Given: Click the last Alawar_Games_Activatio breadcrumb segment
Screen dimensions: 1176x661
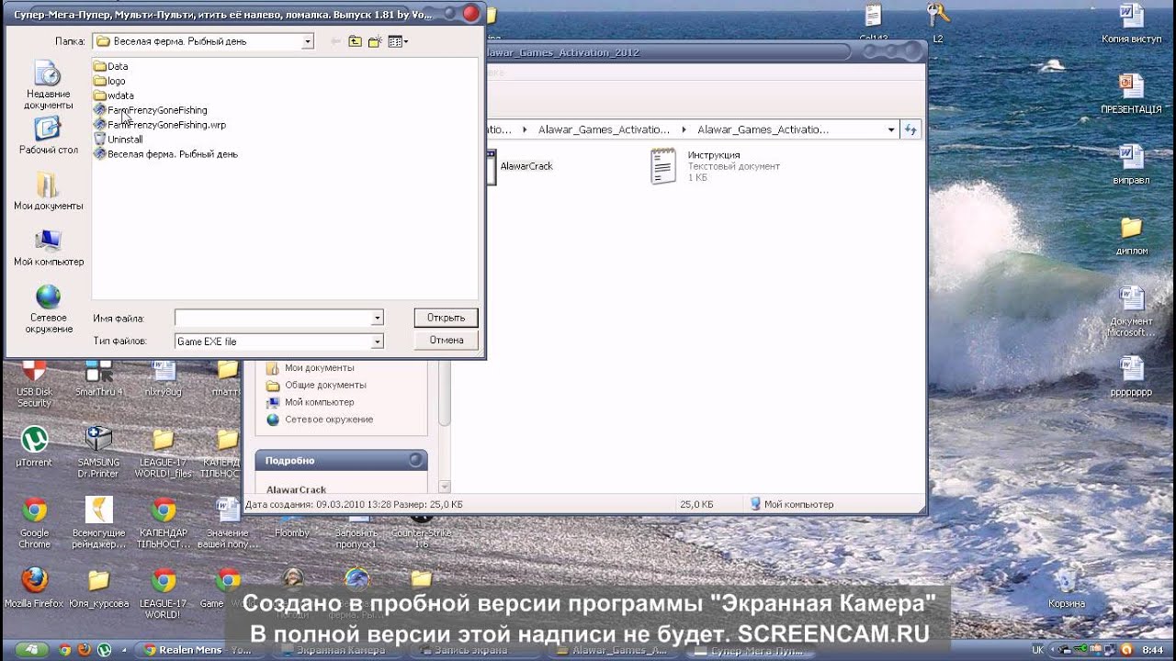Looking at the screenshot, I should click(x=763, y=129).
